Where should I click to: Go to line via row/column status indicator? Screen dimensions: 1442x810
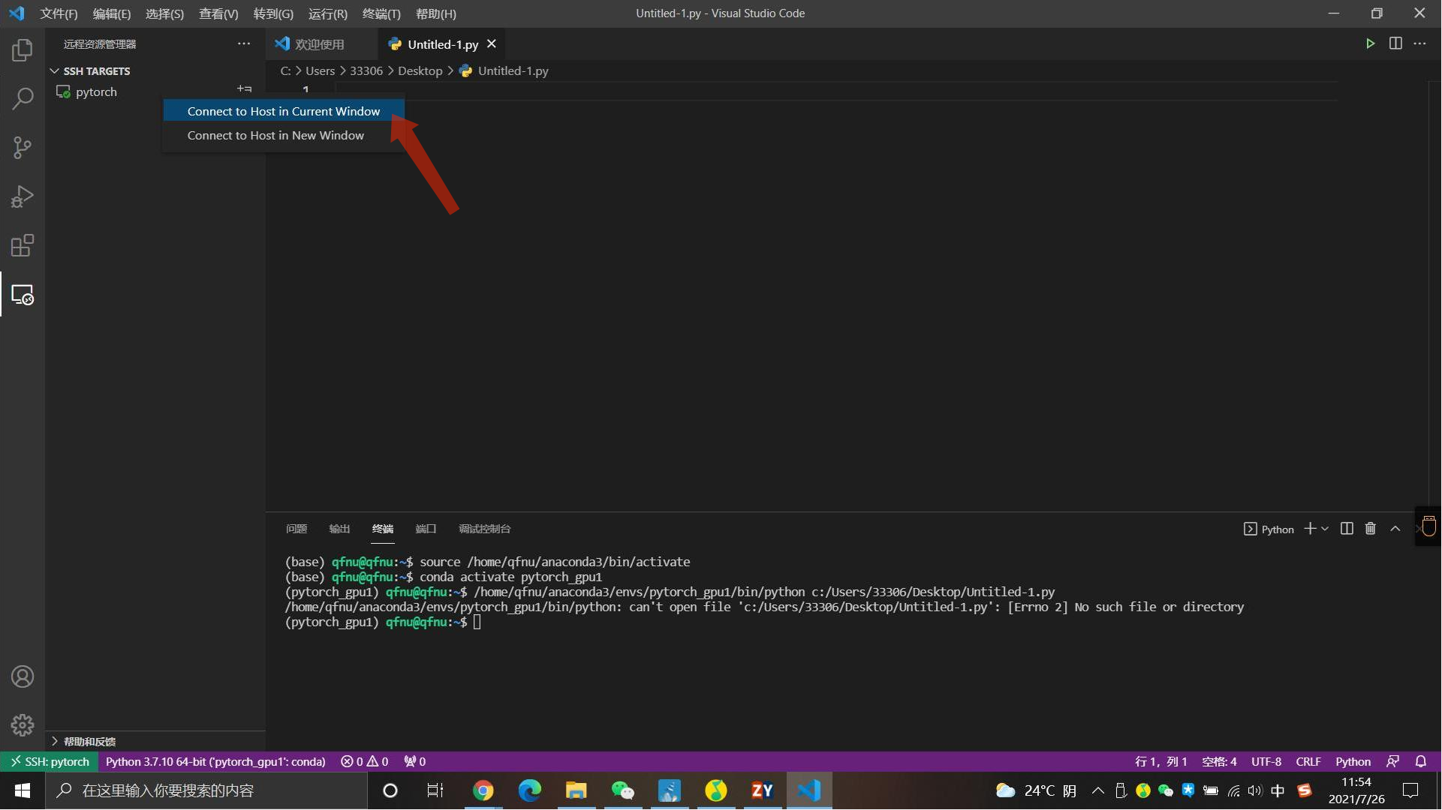click(1161, 761)
